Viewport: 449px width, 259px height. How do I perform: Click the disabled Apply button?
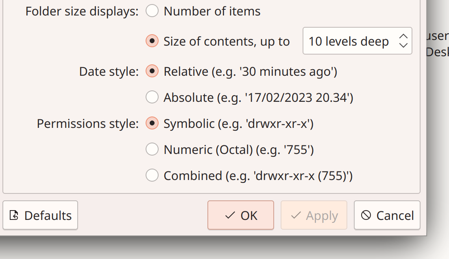click(314, 215)
